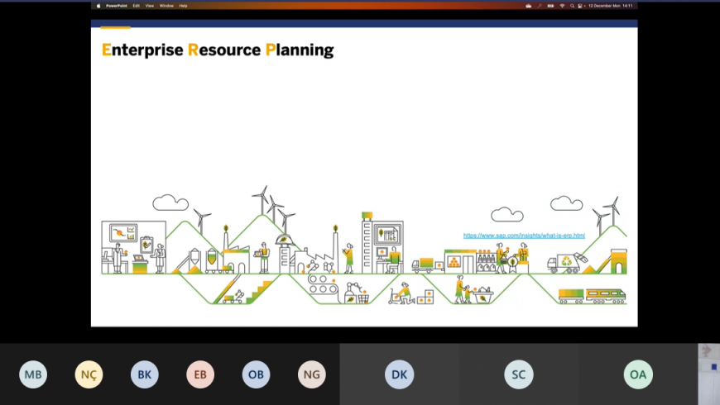Click the MB participant avatar
This screenshot has height=405, width=720.
click(x=33, y=374)
